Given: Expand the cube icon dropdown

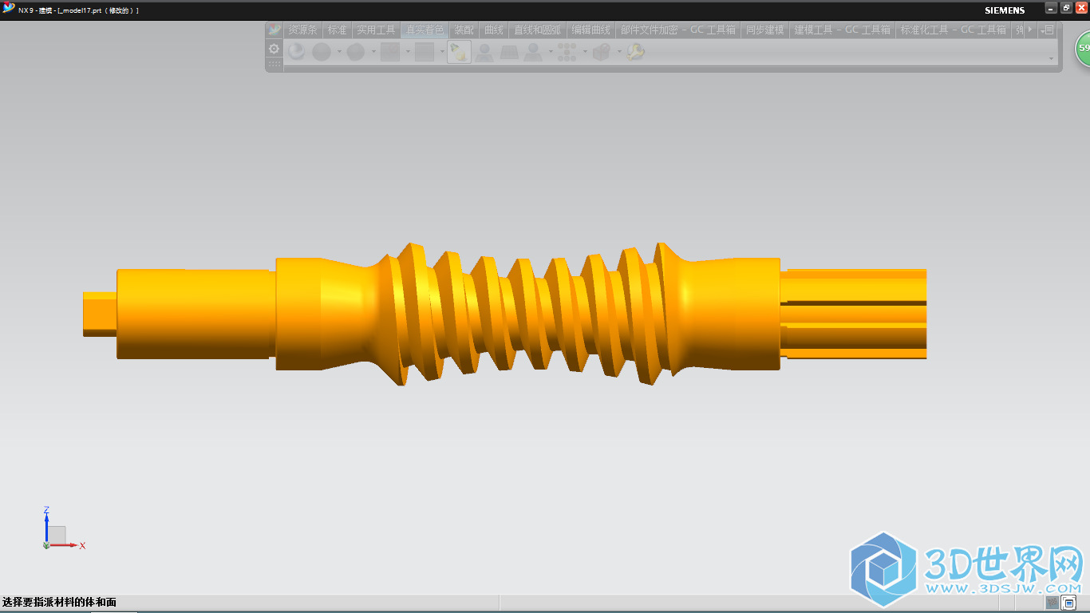Looking at the screenshot, I should pyautogui.click(x=619, y=52).
